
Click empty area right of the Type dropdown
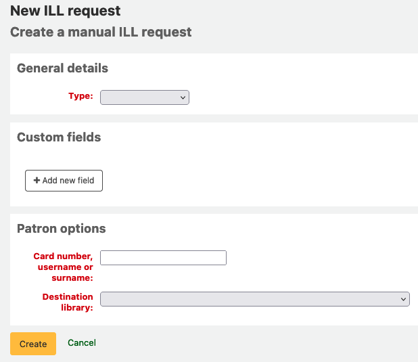click(298, 98)
